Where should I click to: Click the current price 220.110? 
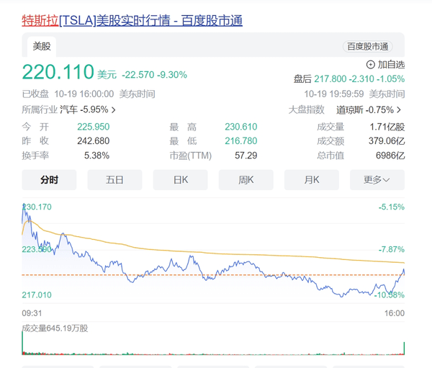[58, 73]
